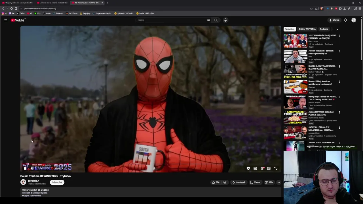
Task: Click the Utwórz create button
Action: click(x=334, y=20)
